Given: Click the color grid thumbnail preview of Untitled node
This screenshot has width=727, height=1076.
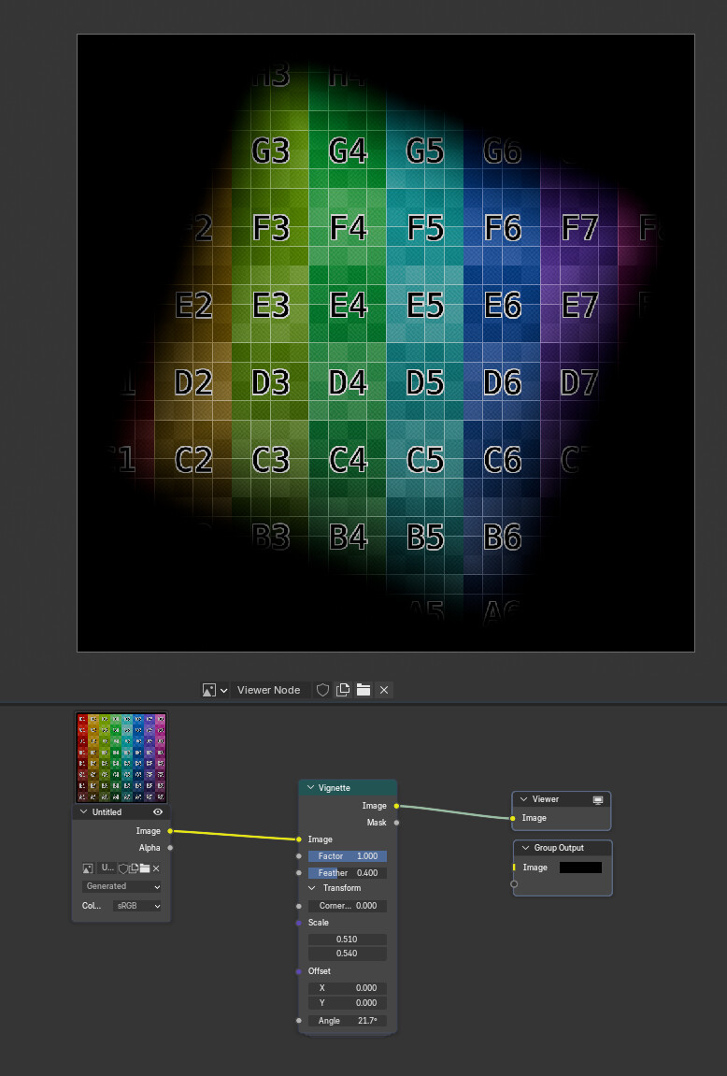Looking at the screenshot, I should point(121,757).
